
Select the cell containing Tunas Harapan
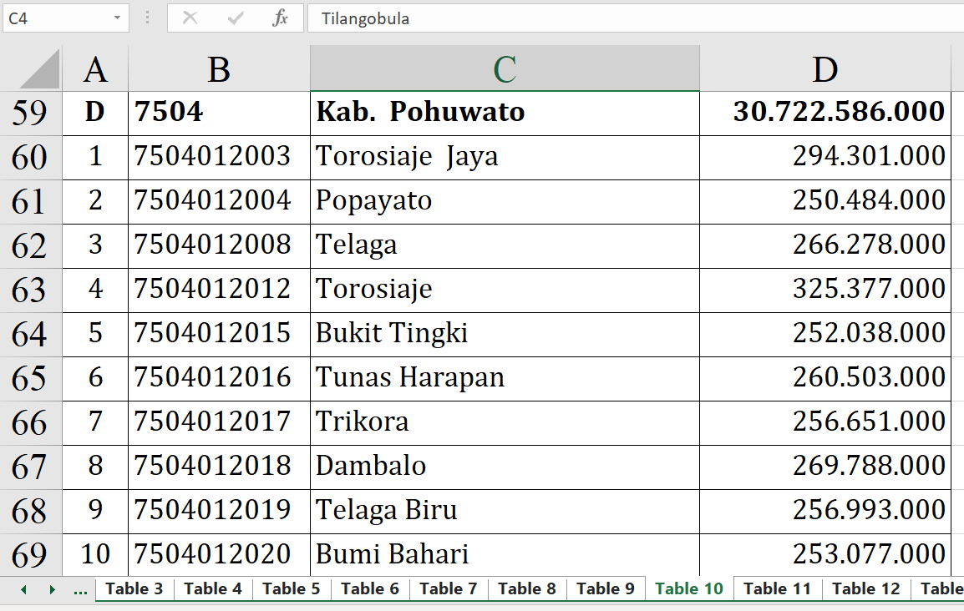(504, 378)
